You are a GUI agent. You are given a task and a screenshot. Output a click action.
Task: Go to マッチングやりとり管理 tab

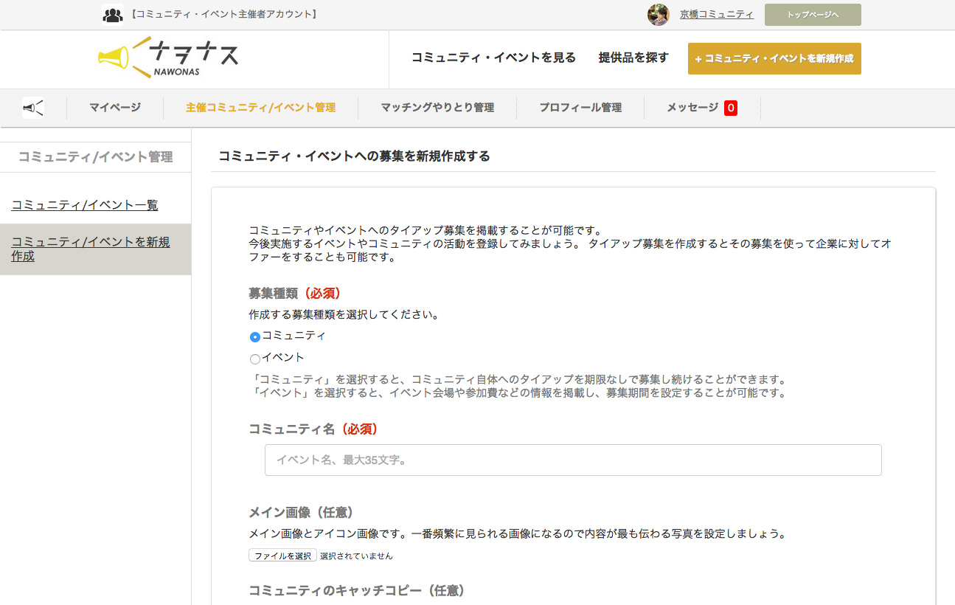pyautogui.click(x=437, y=108)
